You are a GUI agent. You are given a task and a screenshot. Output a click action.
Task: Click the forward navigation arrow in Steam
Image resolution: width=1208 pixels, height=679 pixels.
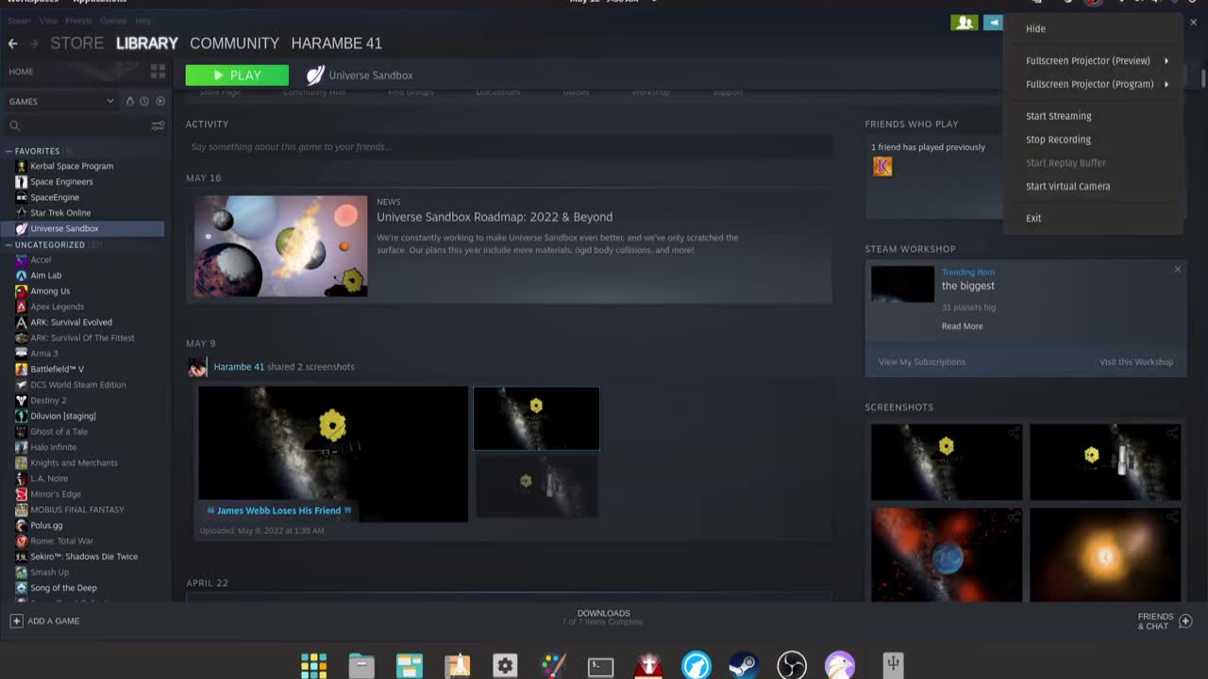[34, 43]
